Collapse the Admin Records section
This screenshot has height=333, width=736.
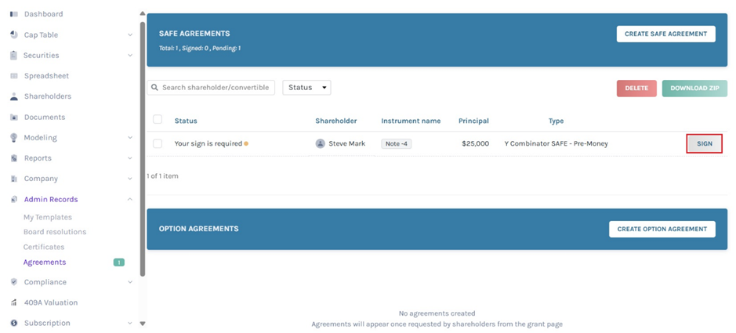pyautogui.click(x=130, y=200)
